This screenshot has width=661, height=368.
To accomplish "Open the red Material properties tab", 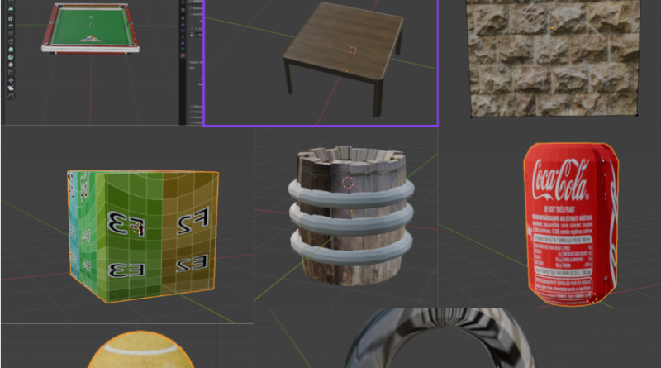I will tap(183, 55).
